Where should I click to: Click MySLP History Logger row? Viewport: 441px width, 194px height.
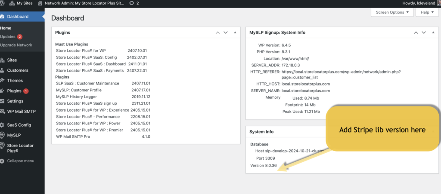pyautogui.click(x=103, y=97)
